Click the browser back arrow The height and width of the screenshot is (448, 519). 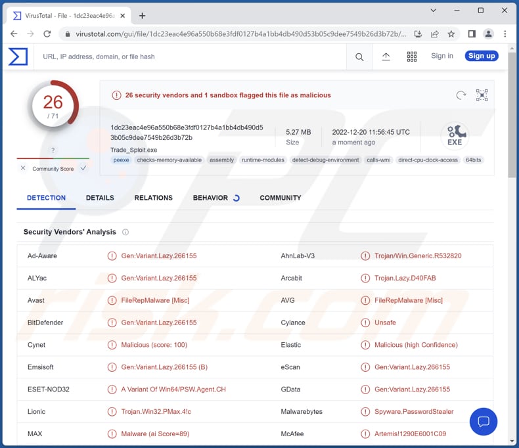(x=14, y=34)
